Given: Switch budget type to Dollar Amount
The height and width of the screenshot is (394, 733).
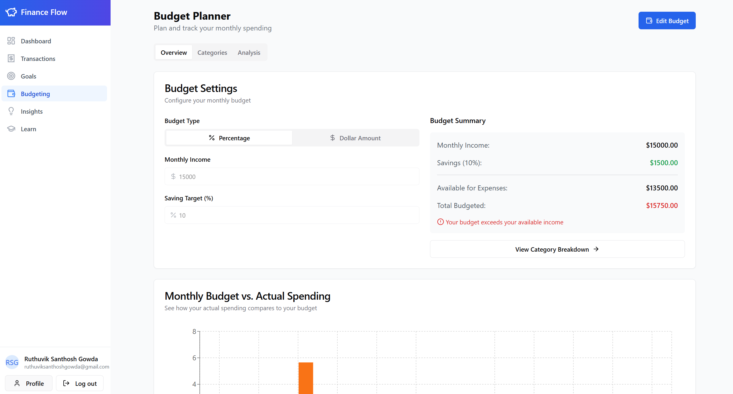Looking at the screenshot, I should tap(356, 138).
